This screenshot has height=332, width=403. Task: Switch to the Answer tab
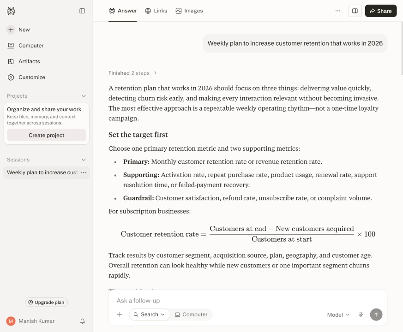[123, 11]
